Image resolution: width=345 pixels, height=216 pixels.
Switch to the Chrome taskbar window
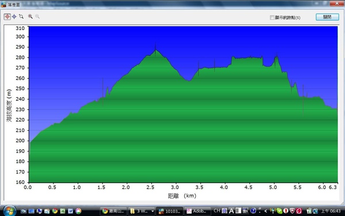tap(113, 211)
